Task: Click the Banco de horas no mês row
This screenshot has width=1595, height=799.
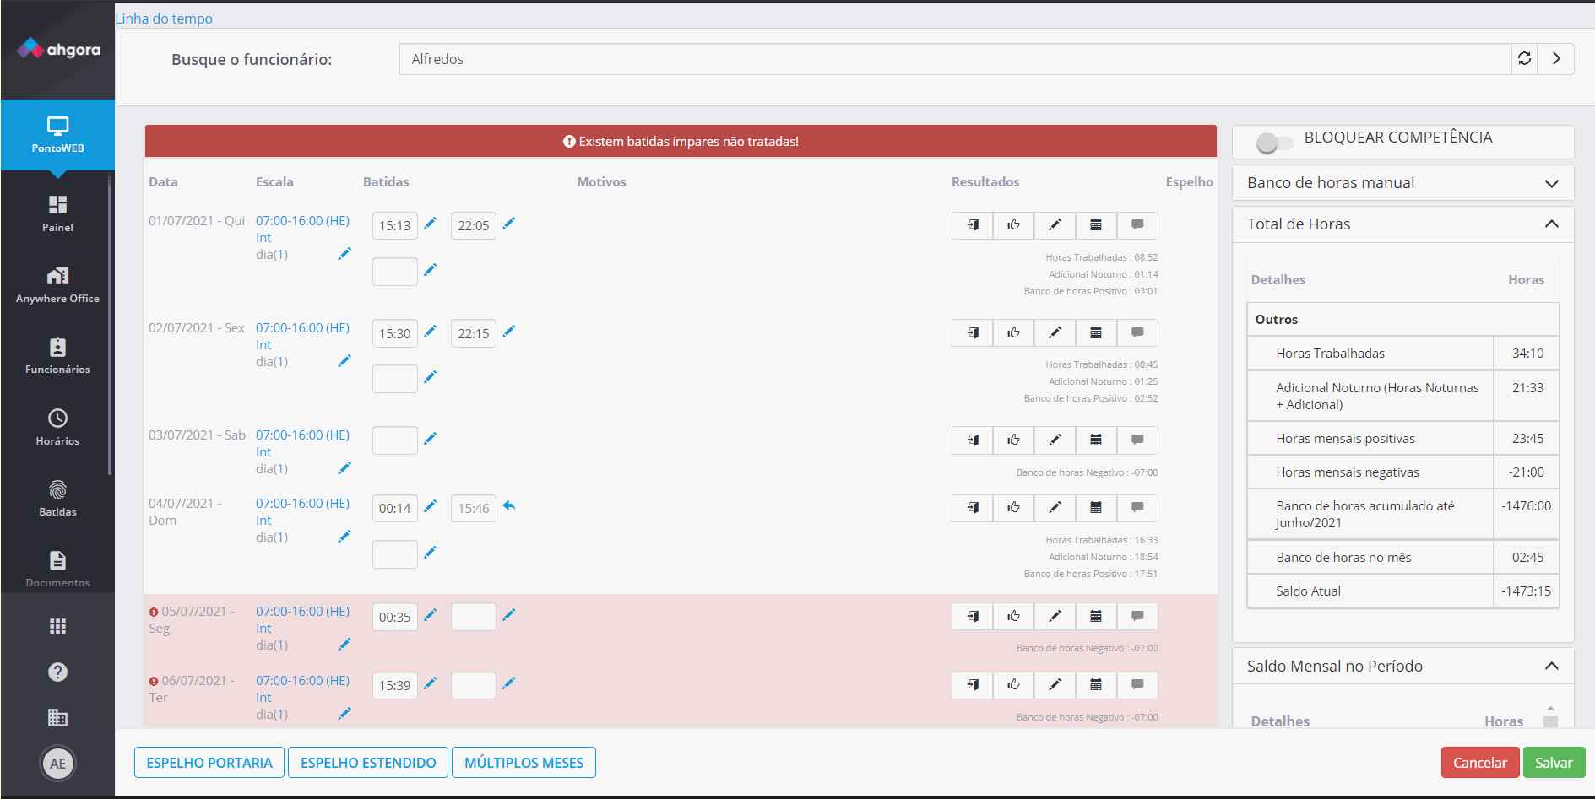Action: [x=1402, y=558]
